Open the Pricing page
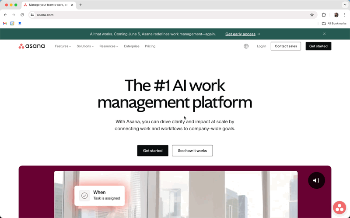 150,46
